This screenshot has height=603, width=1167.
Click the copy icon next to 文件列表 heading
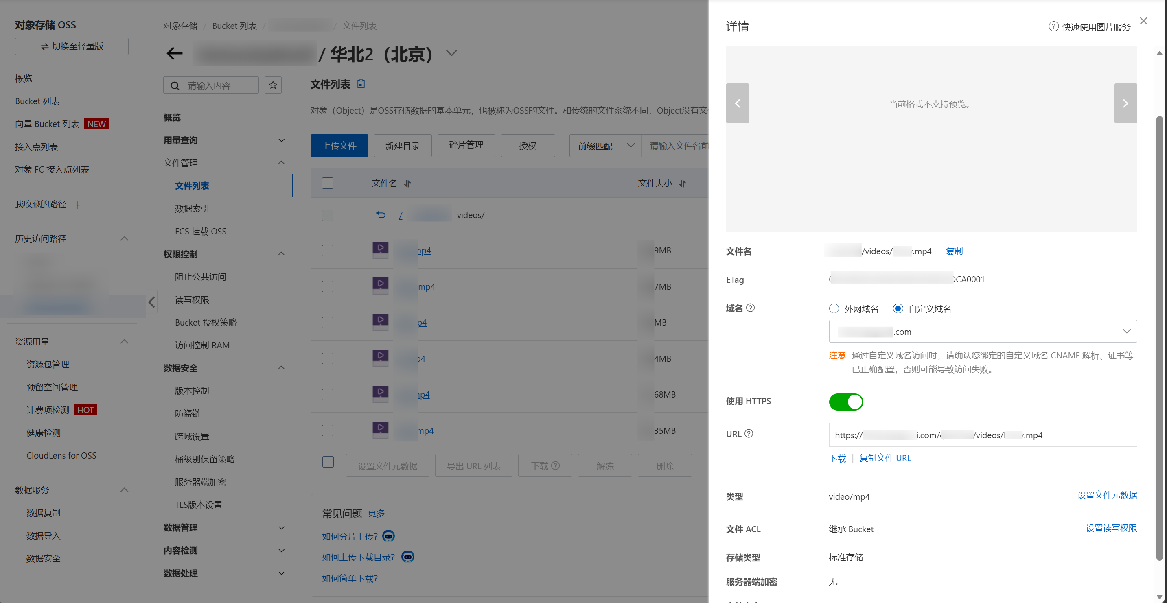tap(361, 84)
